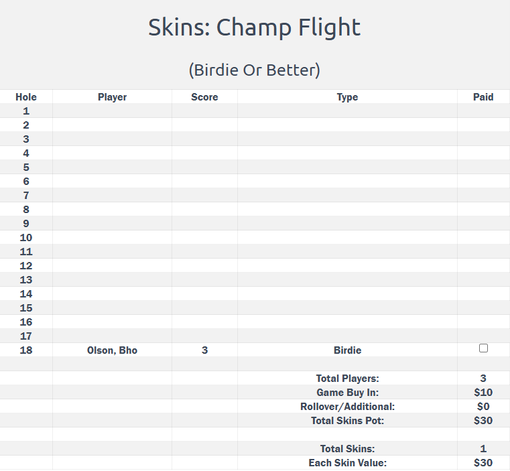Image resolution: width=510 pixels, height=471 pixels.
Task: Click the Each Skin Value label
Action: click(x=347, y=463)
